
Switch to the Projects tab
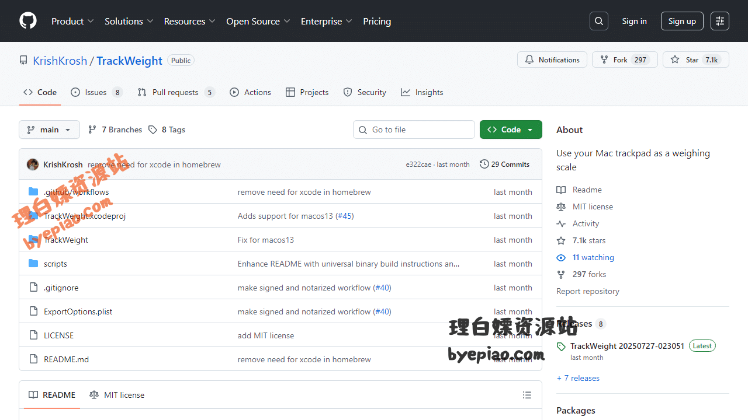307,92
